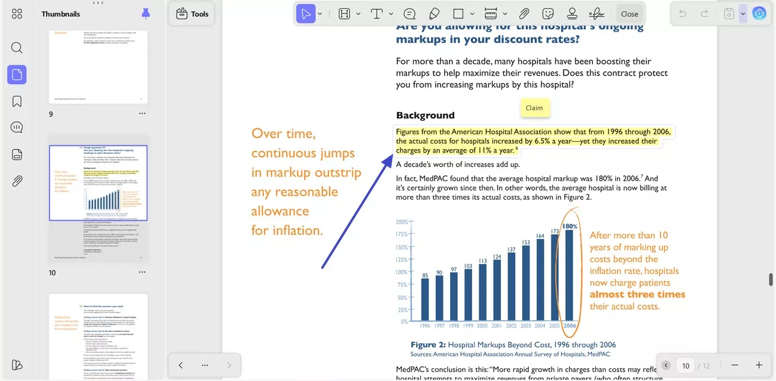Screen dimensions: 776x381
Task: Open the Tools button
Action: click(191, 14)
